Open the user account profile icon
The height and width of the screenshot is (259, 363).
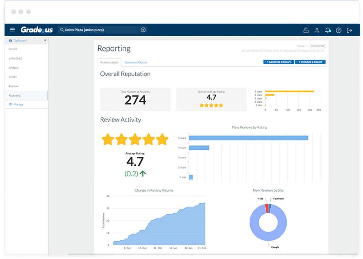pos(317,30)
